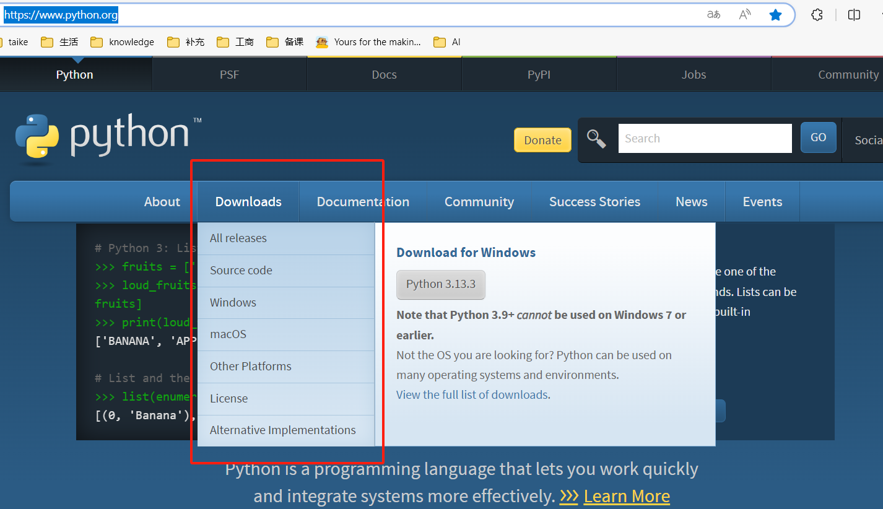This screenshot has width=883, height=509.
Task: Open the 工商 bookmark folder
Action: pos(235,42)
